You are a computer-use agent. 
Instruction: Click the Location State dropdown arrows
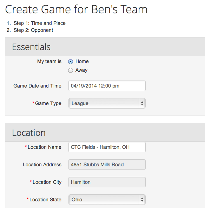click(x=142, y=200)
